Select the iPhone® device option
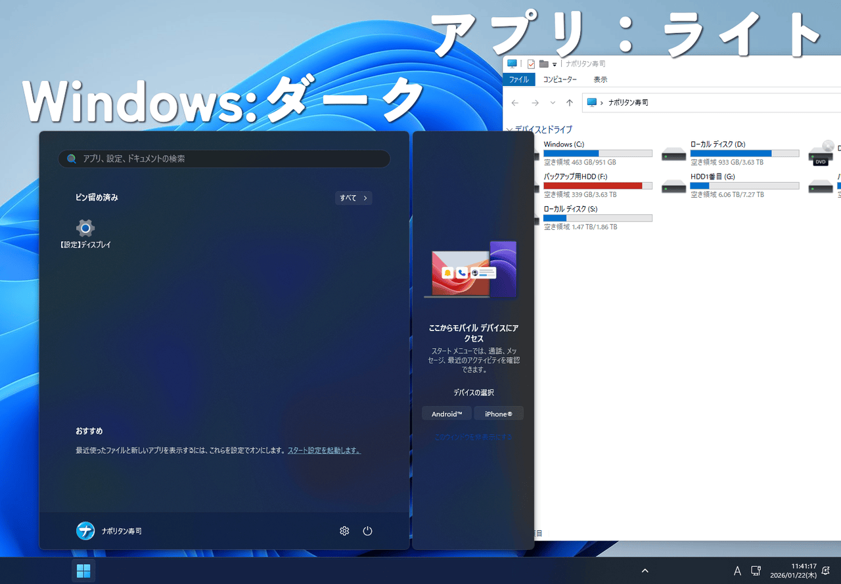 click(x=499, y=413)
